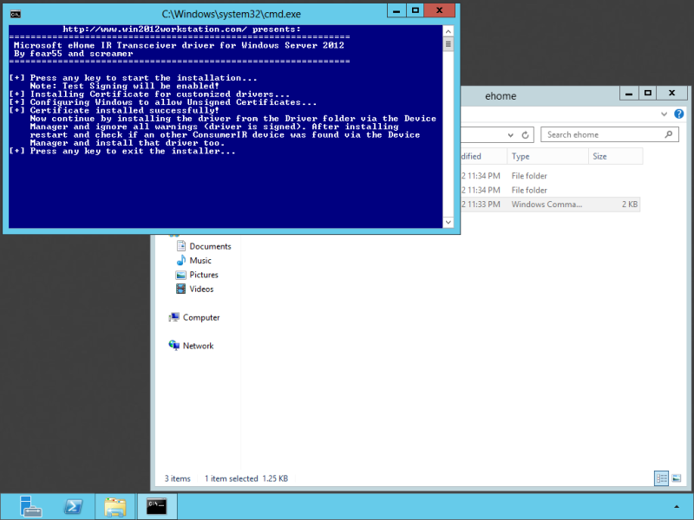694x520 pixels.
Task: Select the Pictures library icon
Action: pyautogui.click(x=180, y=275)
